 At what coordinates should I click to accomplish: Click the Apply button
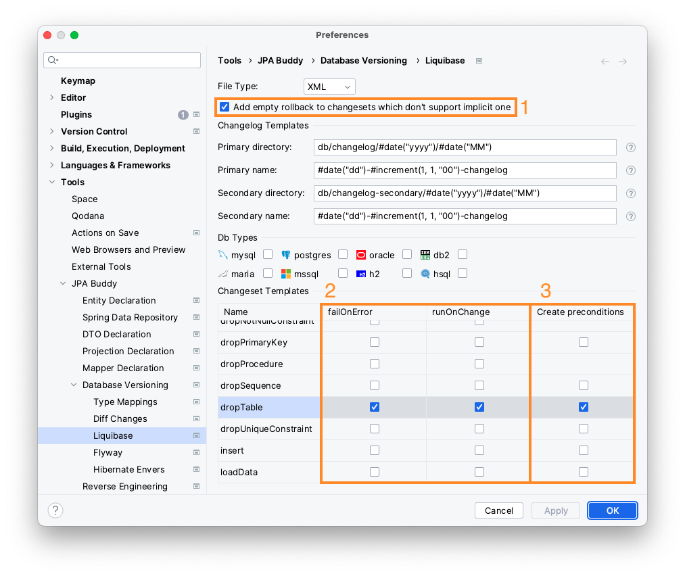(556, 510)
